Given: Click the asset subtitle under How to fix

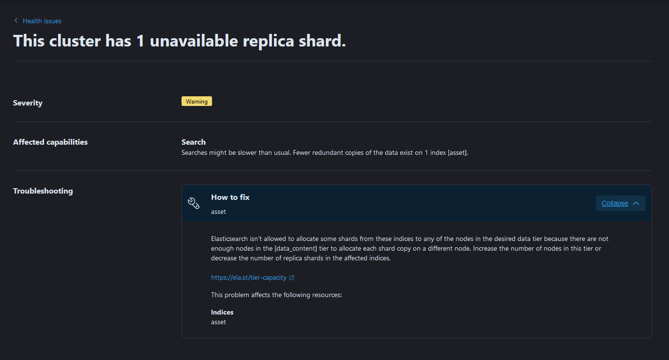Looking at the screenshot, I should click(x=219, y=211).
